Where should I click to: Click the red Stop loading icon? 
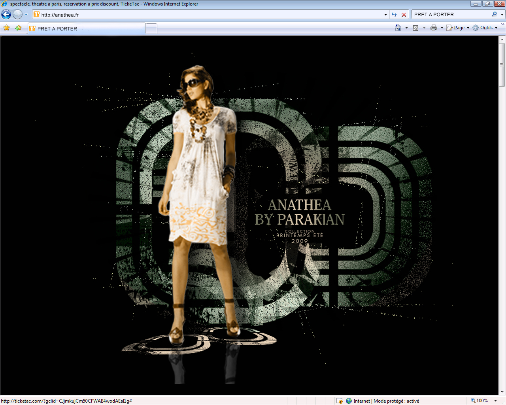pyautogui.click(x=404, y=15)
